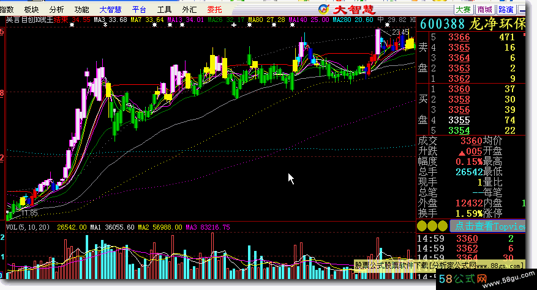Open the 分析 menu
The image size is (537, 290).
56,10
